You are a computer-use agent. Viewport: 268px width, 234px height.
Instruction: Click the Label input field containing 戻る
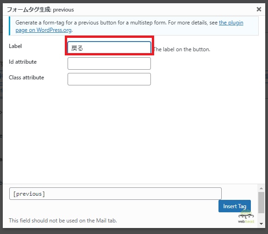point(109,48)
